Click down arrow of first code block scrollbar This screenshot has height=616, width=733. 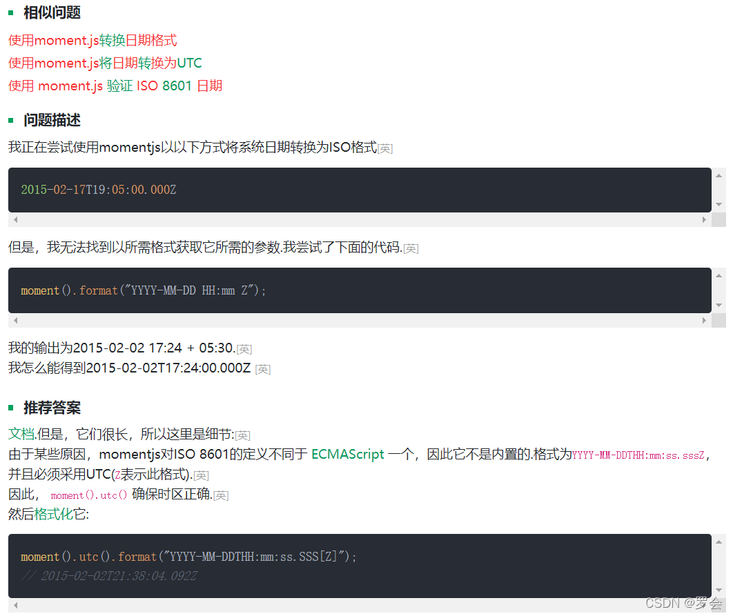[719, 205]
